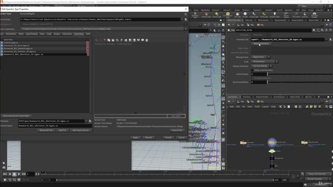Click the Accept button
333x187 pixels.
[x=169, y=138]
